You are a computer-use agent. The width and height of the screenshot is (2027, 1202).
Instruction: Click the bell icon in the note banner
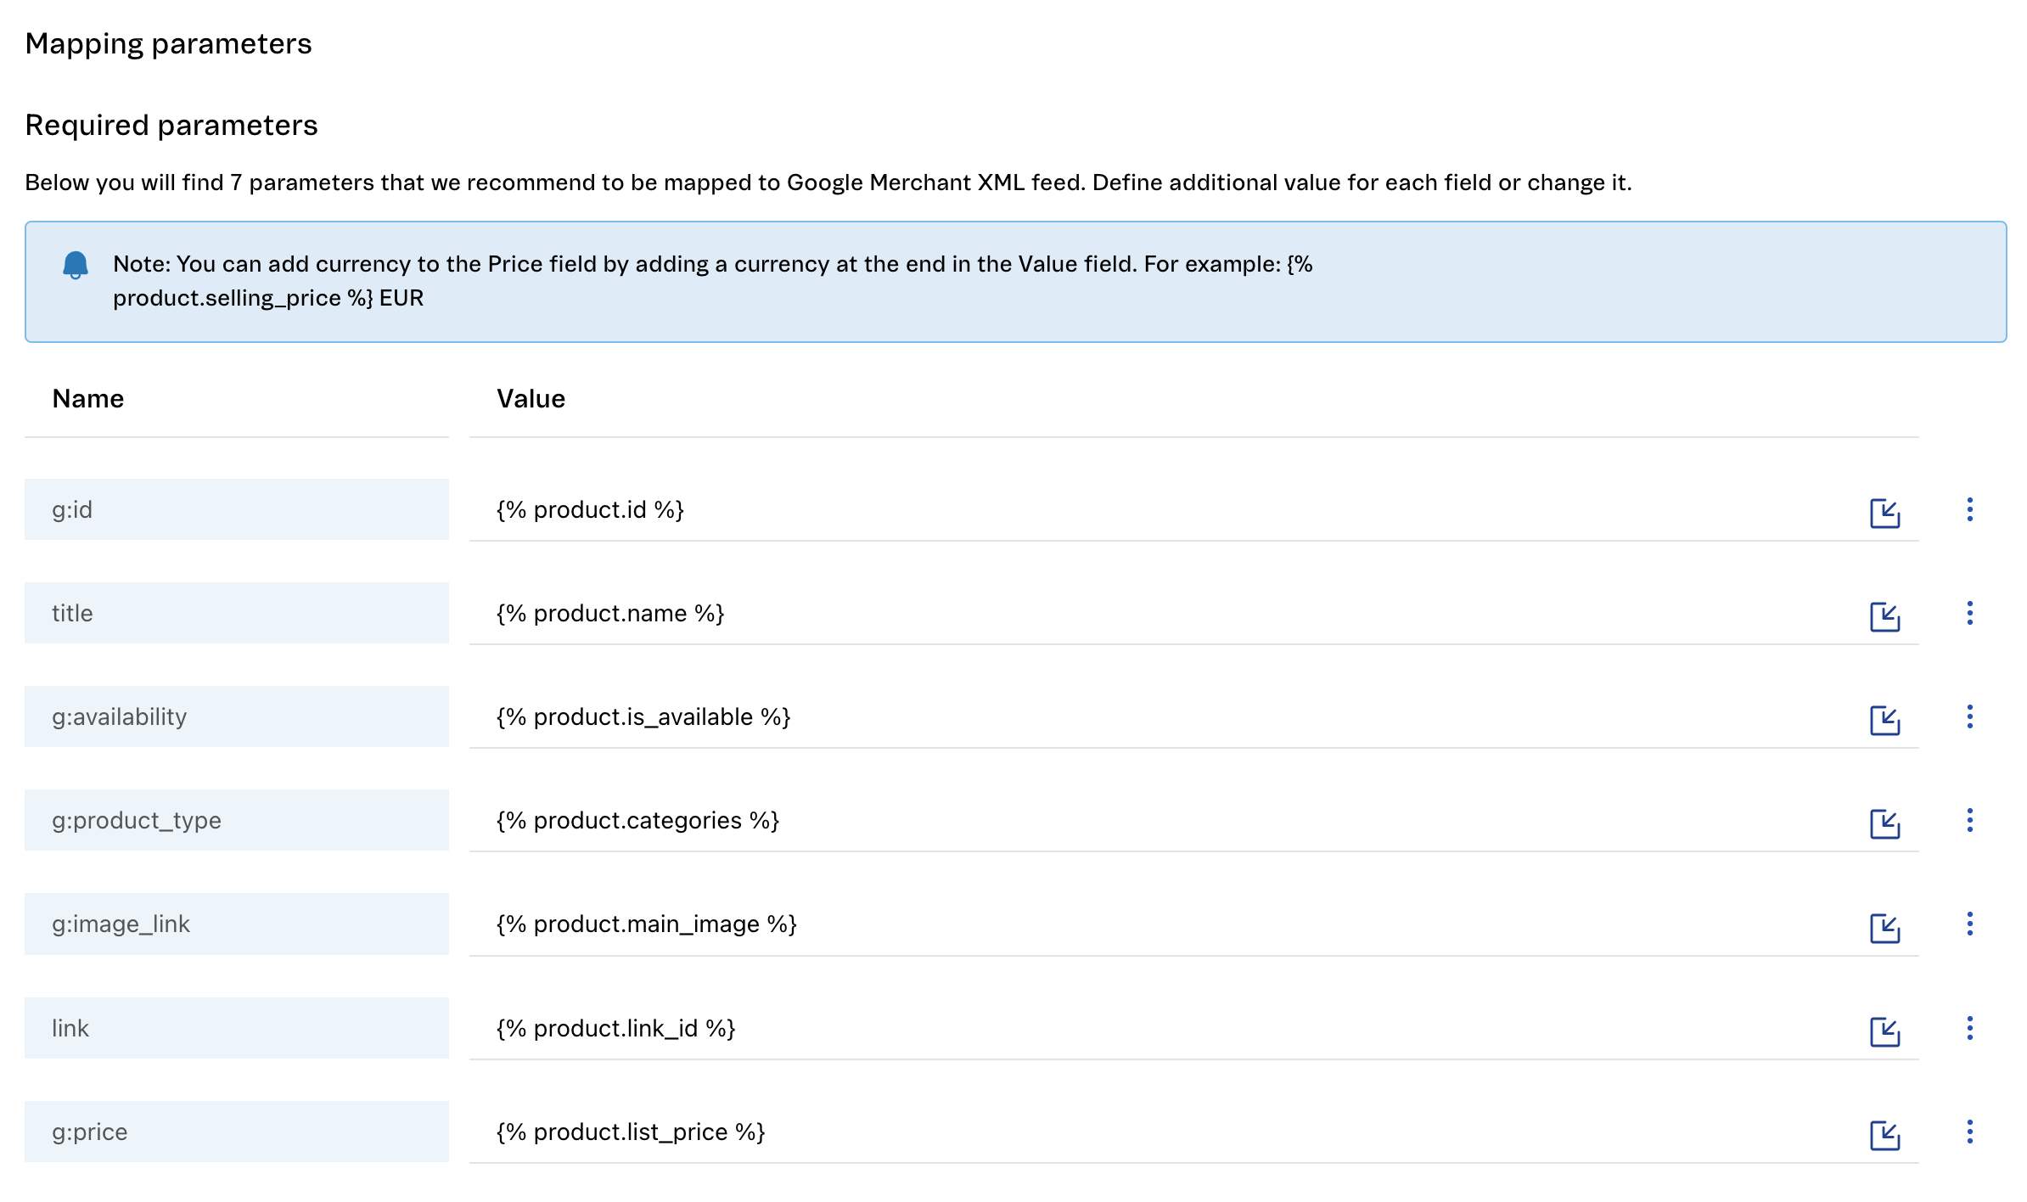tap(76, 265)
